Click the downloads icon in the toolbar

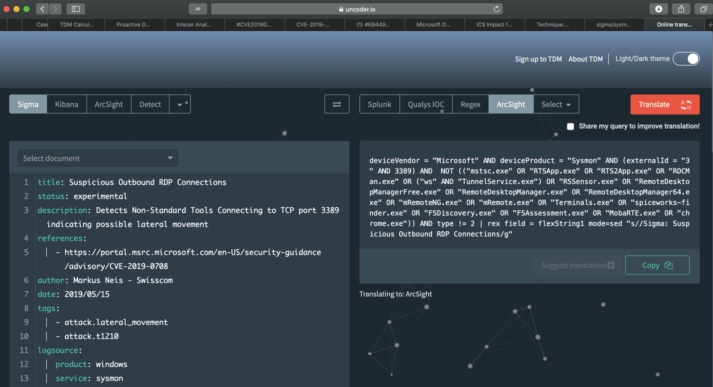point(659,9)
